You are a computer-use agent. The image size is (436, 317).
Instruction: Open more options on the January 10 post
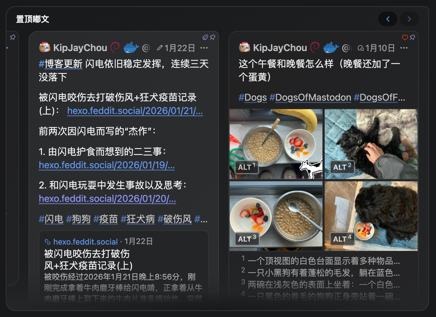[x=404, y=48]
